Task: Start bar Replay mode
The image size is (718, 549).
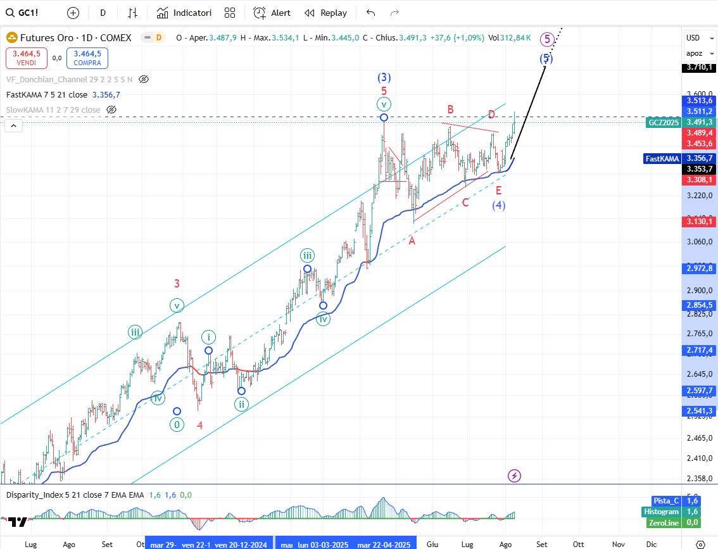Action: (325, 13)
